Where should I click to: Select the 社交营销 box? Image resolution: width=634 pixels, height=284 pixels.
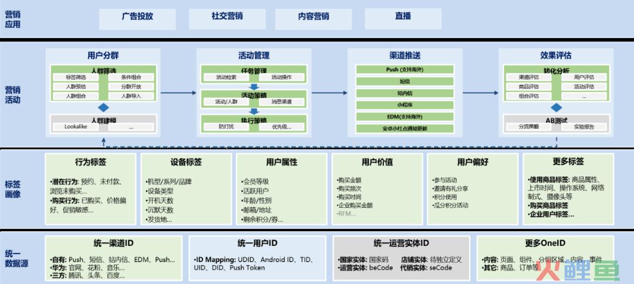[227, 19]
